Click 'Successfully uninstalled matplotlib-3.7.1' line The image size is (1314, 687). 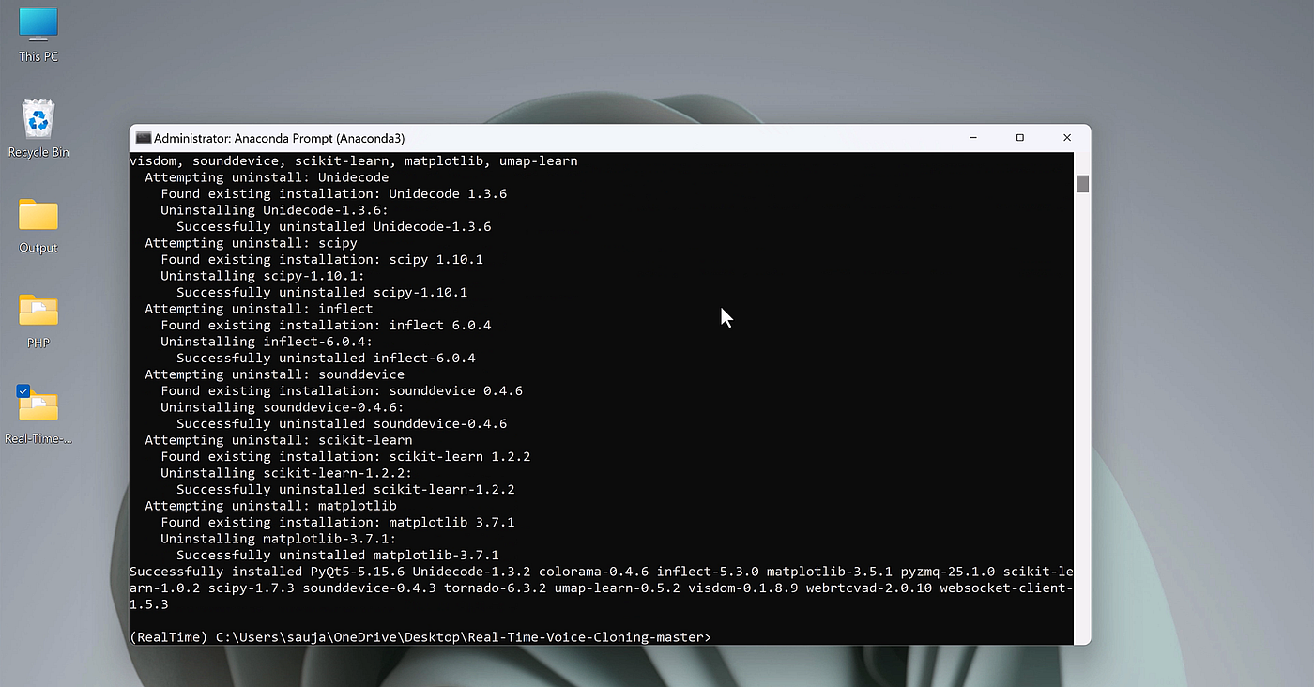[x=338, y=555]
